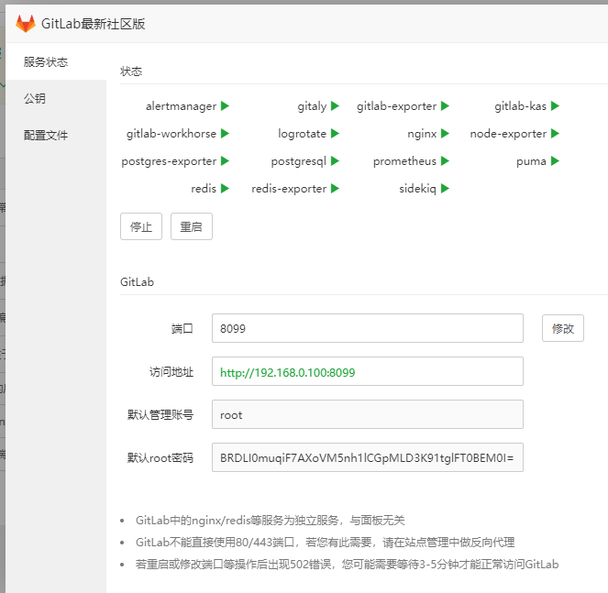Screen dimensions: 608x593
Task: Click the gitlab-workhorse service label
Action: pyautogui.click(x=171, y=134)
